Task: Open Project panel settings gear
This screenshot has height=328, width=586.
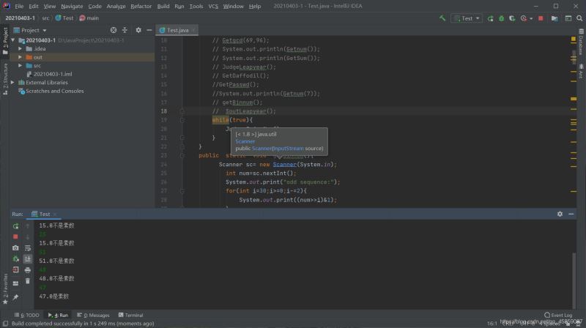Action: 138,30
